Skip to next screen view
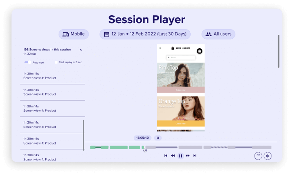291x174 pixels. 195,155
